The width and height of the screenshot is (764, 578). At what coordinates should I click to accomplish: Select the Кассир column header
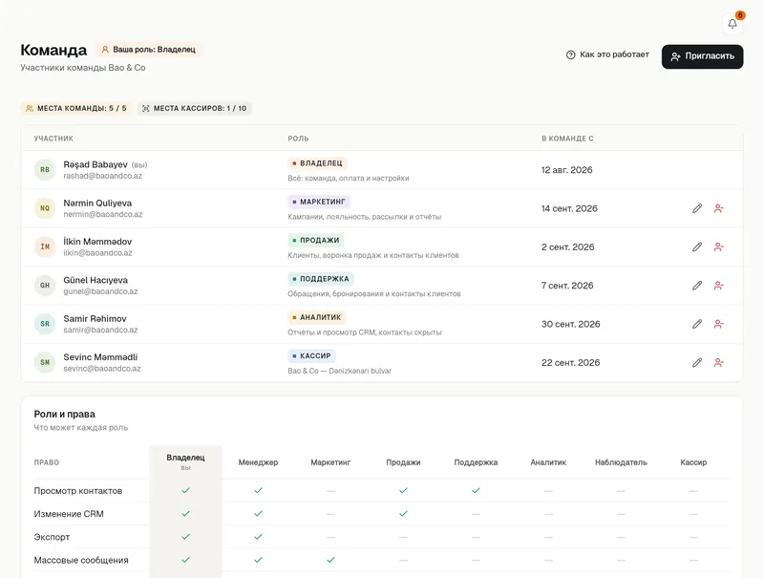693,462
